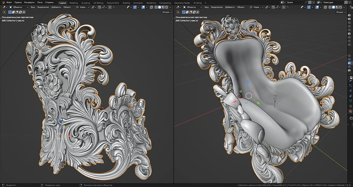
Task: Click the Physics properties tab icon
Action: pyautogui.click(x=351, y=91)
